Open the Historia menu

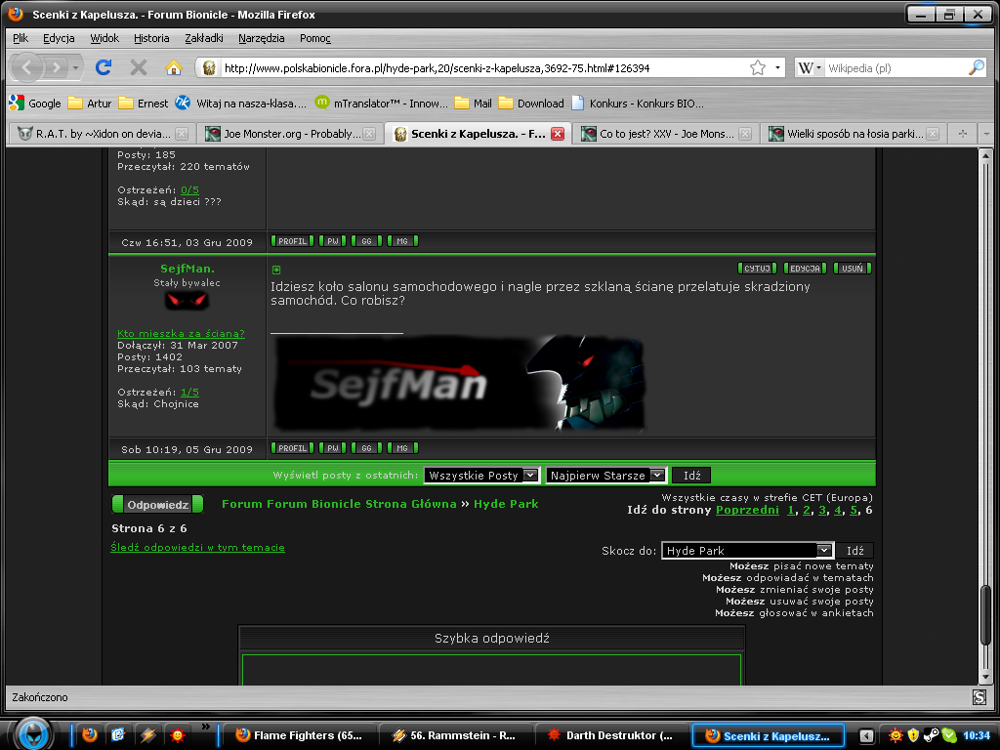(151, 38)
